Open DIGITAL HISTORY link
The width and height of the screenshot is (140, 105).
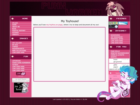click(19, 31)
